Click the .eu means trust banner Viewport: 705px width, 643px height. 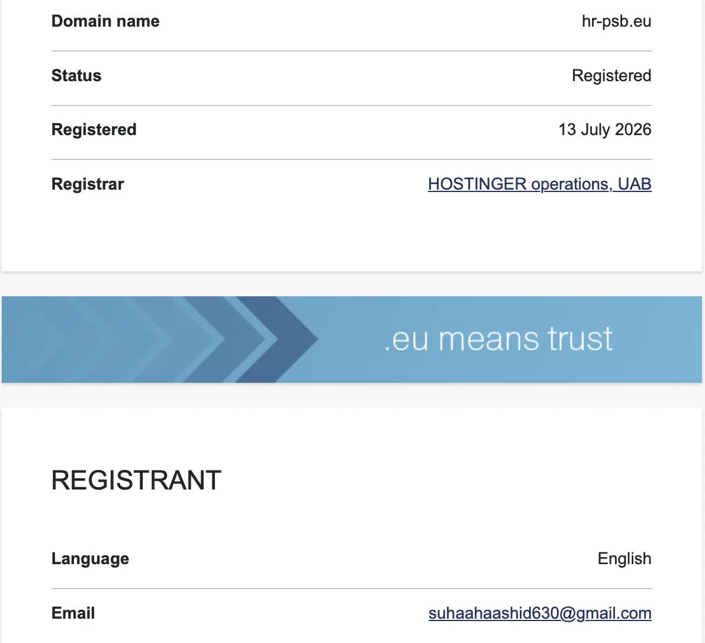tap(352, 340)
